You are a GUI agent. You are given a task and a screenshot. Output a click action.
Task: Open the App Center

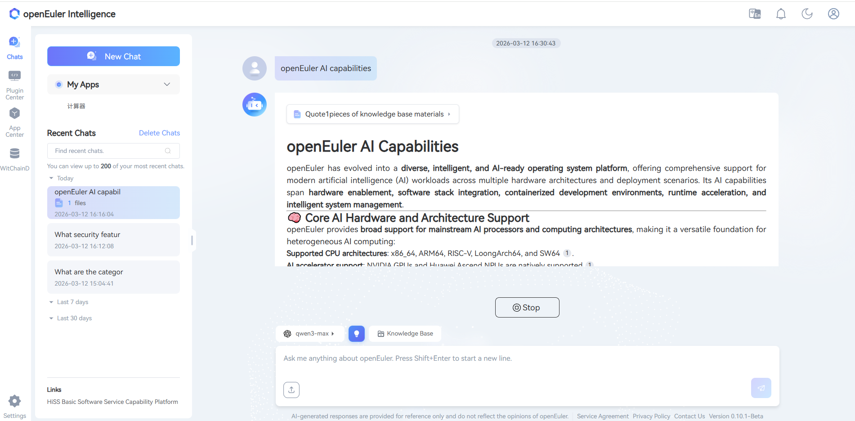(15, 122)
